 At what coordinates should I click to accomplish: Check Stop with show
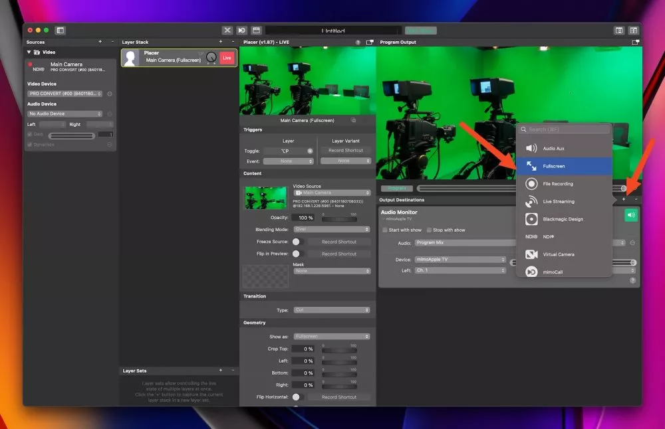(429, 230)
